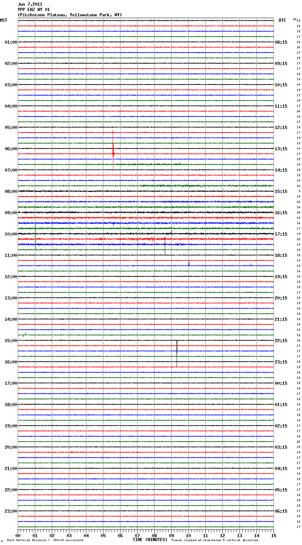Viewport: 302px width, 545px height.
Task: Select the 17:00 MST time label
Action: [11, 383]
